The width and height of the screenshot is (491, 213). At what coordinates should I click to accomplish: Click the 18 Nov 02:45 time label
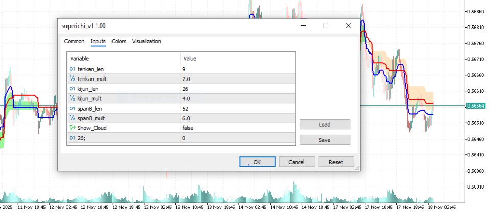pyautogui.click(x=442, y=207)
